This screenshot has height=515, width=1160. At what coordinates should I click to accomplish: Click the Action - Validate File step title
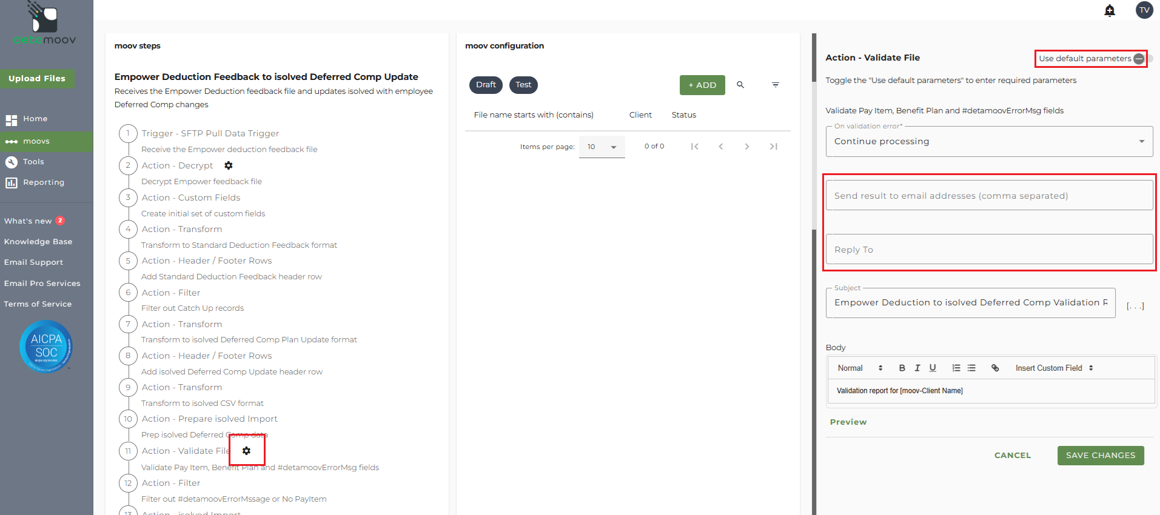(186, 451)
